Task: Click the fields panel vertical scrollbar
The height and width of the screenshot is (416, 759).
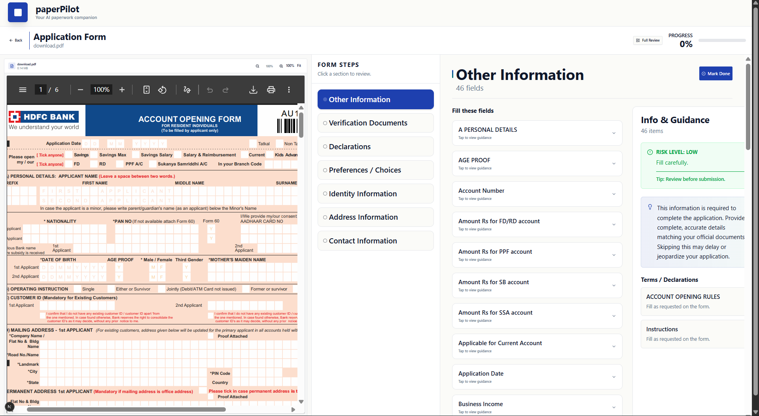Action: pyautogui.click(x=748, y=107)
